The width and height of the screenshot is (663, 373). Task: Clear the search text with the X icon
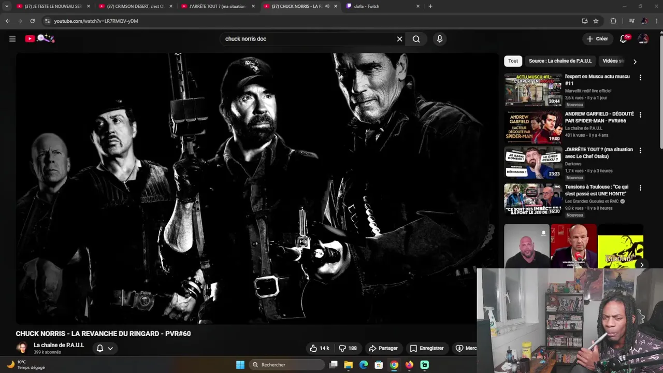[399, 39]
